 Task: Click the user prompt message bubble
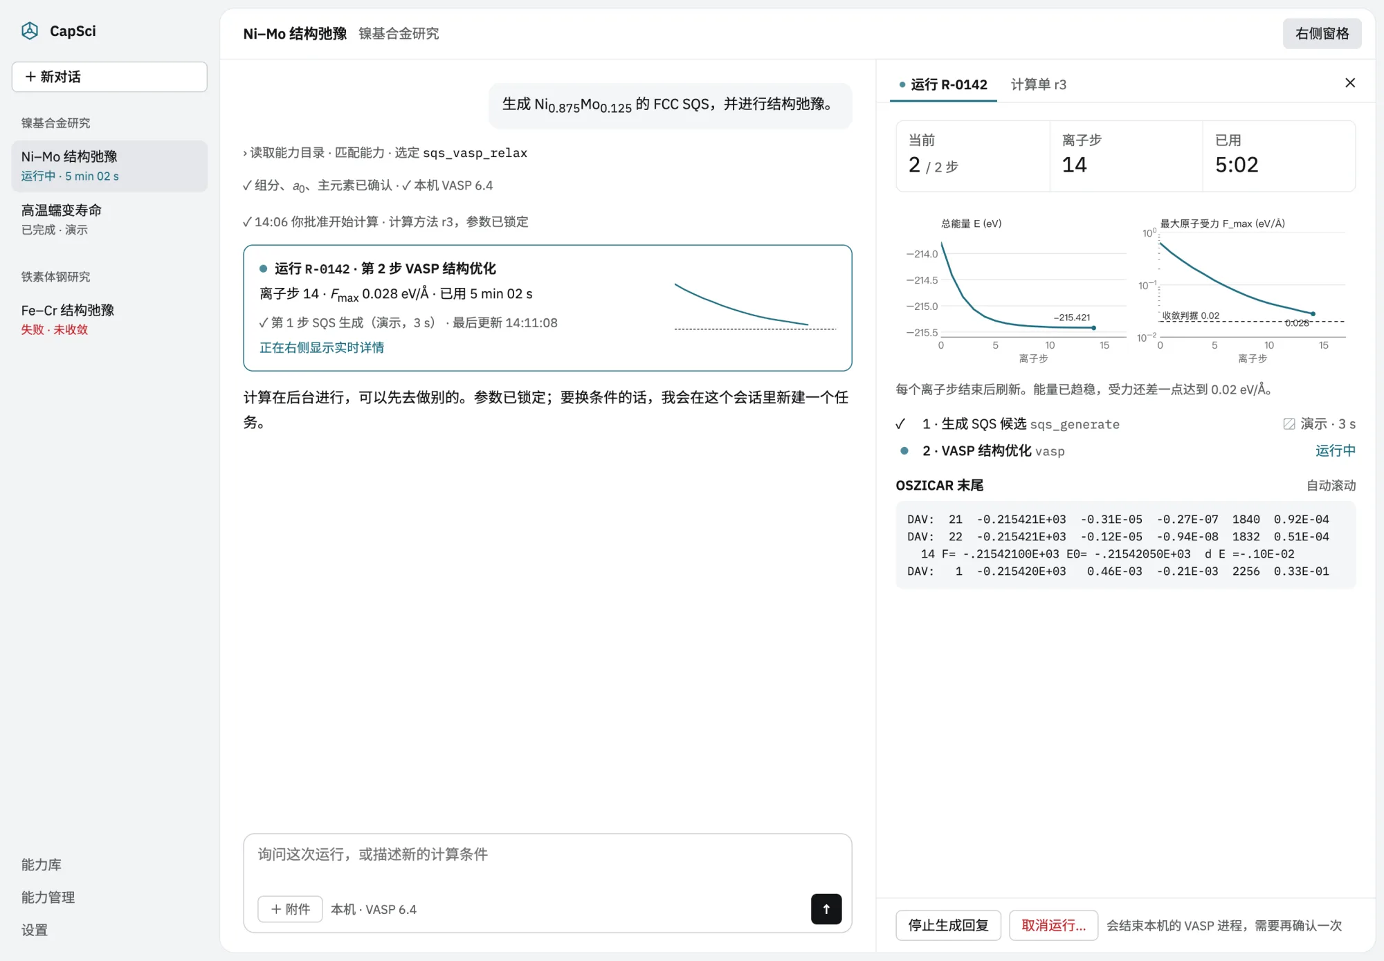coord(670,105)
